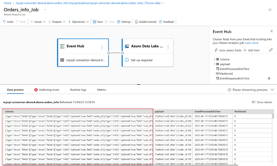Click the Undo arrow icon
The height and width of the screenshot is (166, 277).
(x=4, y=22)
